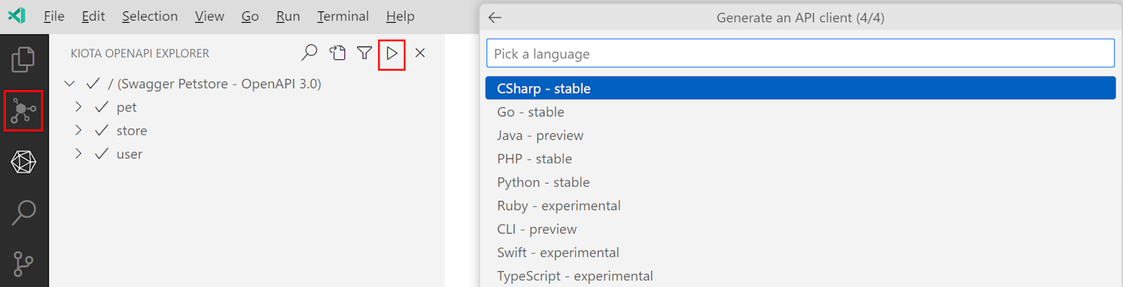Toggle the checkmark next to pet

[102, 107]
